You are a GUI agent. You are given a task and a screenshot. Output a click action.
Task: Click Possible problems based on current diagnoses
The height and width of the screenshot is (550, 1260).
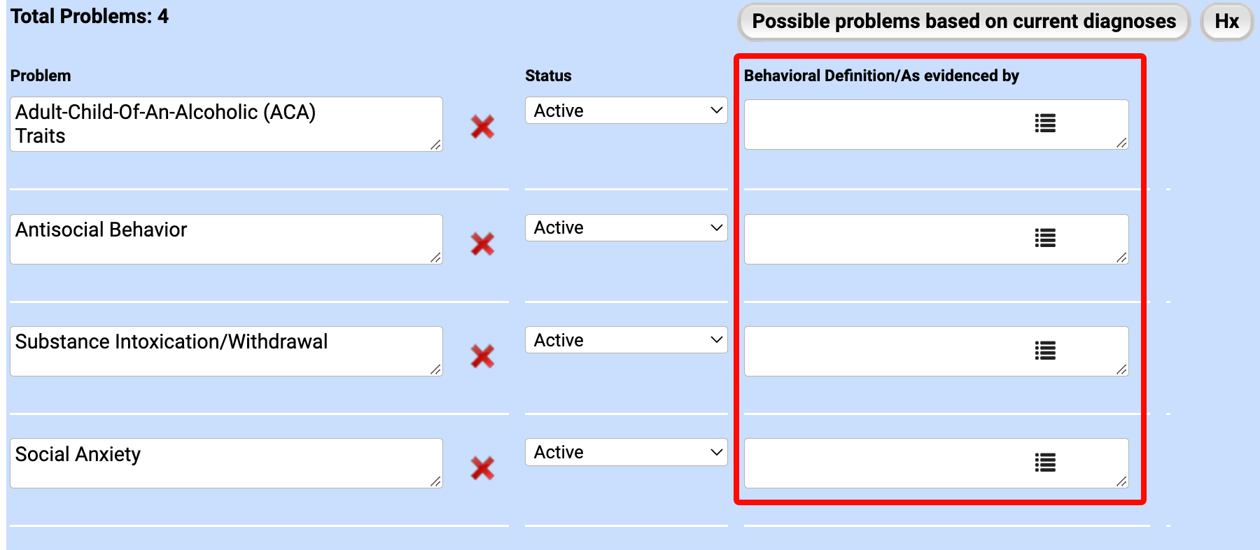click(x=963, y=22)
